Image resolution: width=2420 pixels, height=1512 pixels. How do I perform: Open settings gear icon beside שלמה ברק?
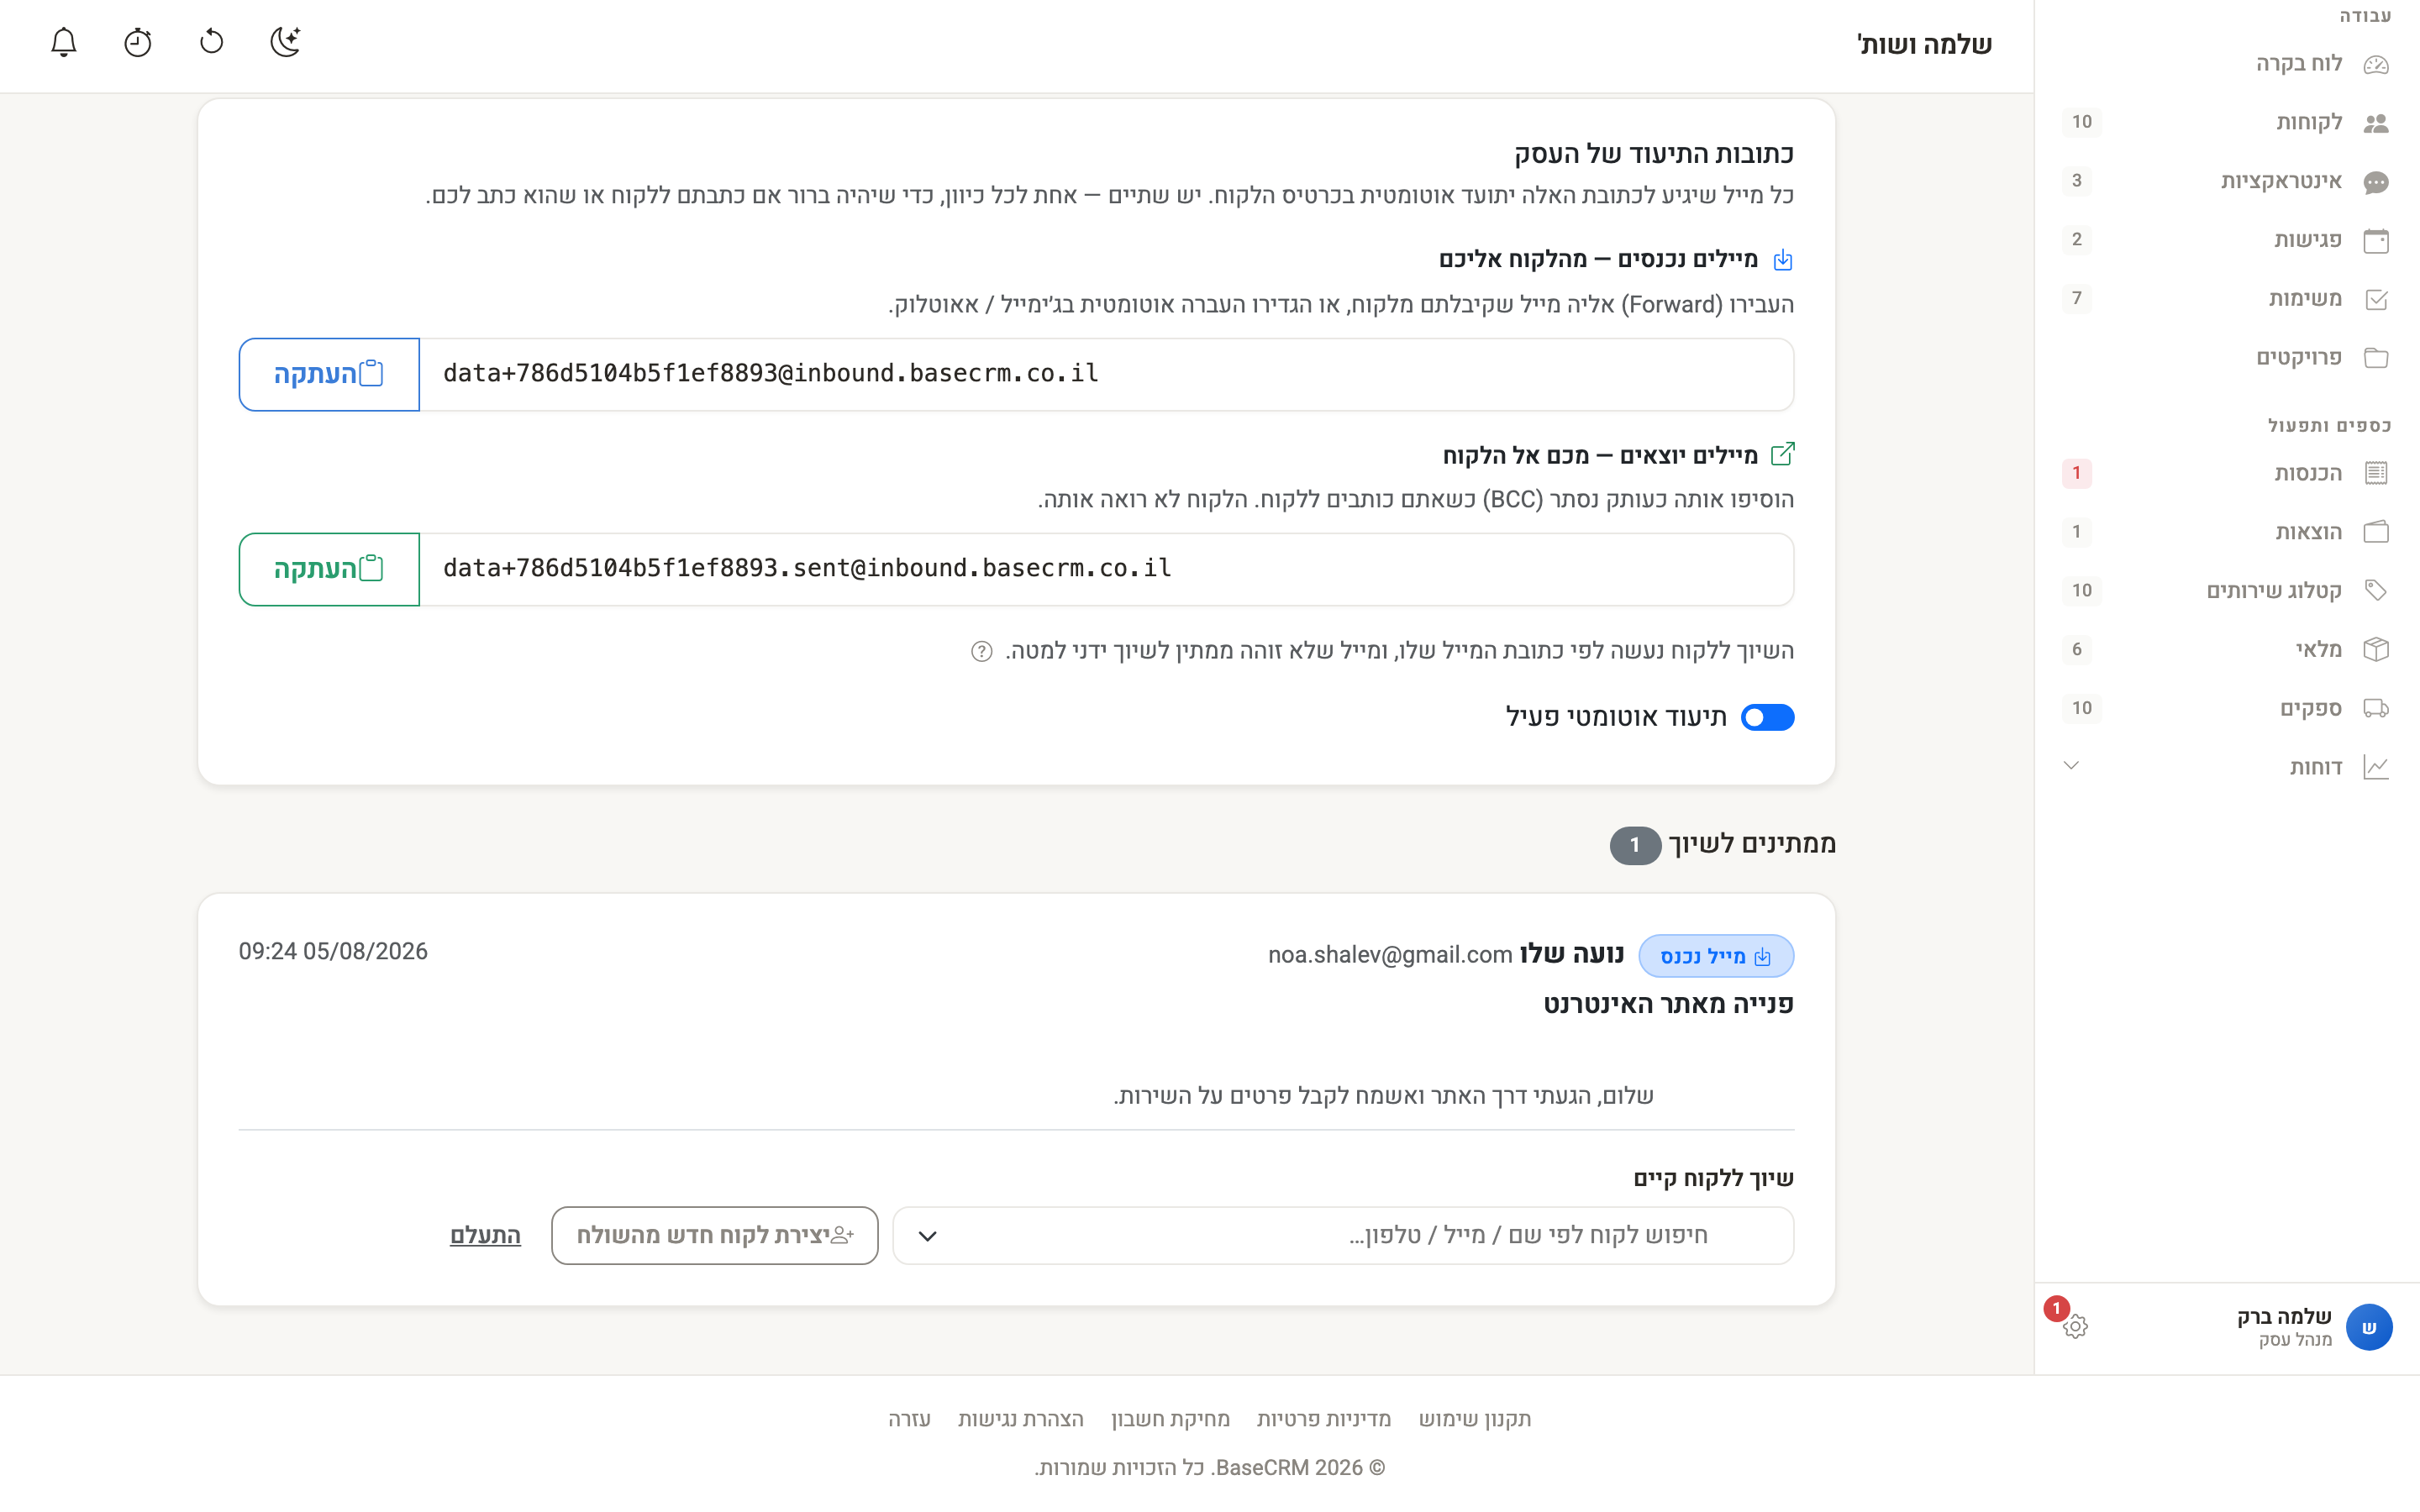click(2075, 1326)
